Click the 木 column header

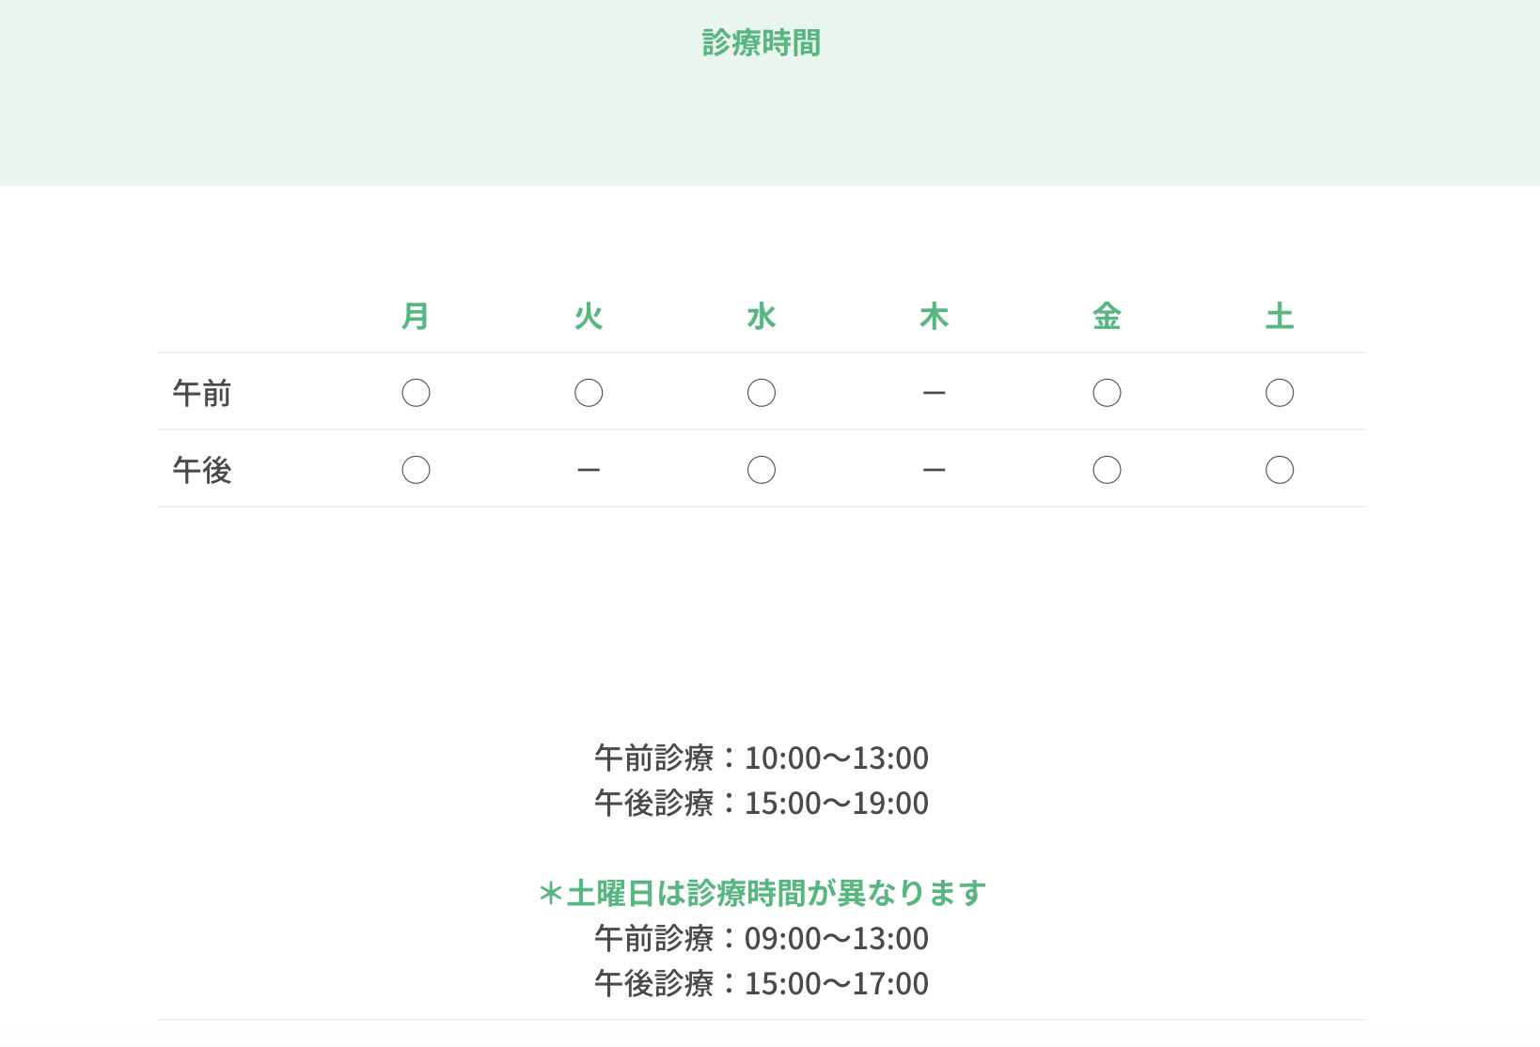tap(934, 317)
